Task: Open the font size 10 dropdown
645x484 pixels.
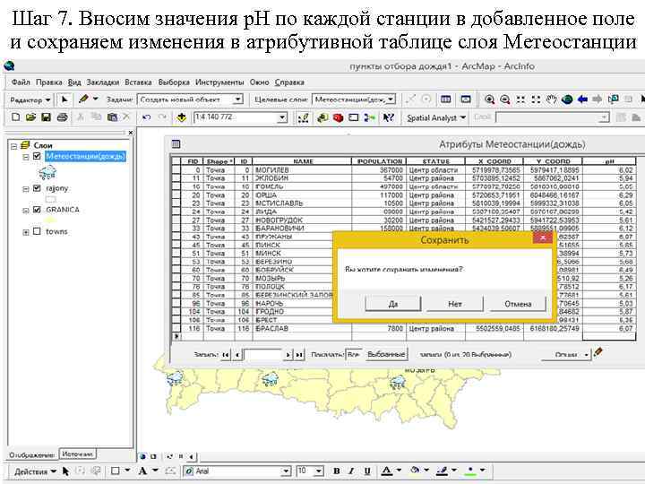Action: click(319, 471)
